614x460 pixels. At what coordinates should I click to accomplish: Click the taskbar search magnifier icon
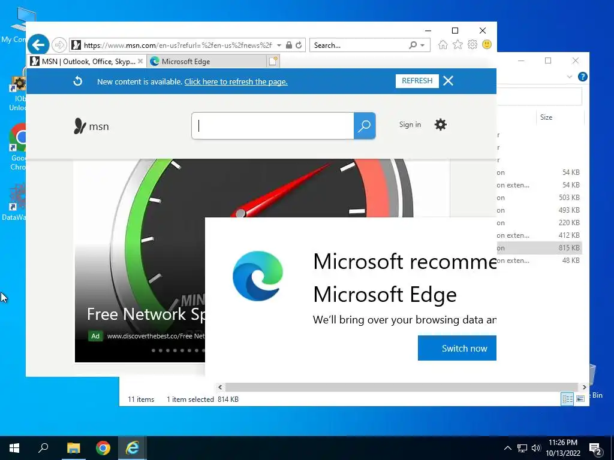tap(43, 448)
